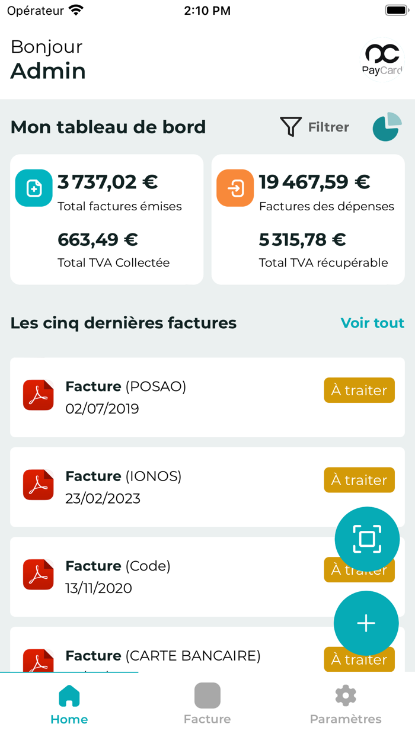Screen dimensions: 415x737
Task: Click the teal pie chart dashboard icon
Action: [x=387, y=126]
